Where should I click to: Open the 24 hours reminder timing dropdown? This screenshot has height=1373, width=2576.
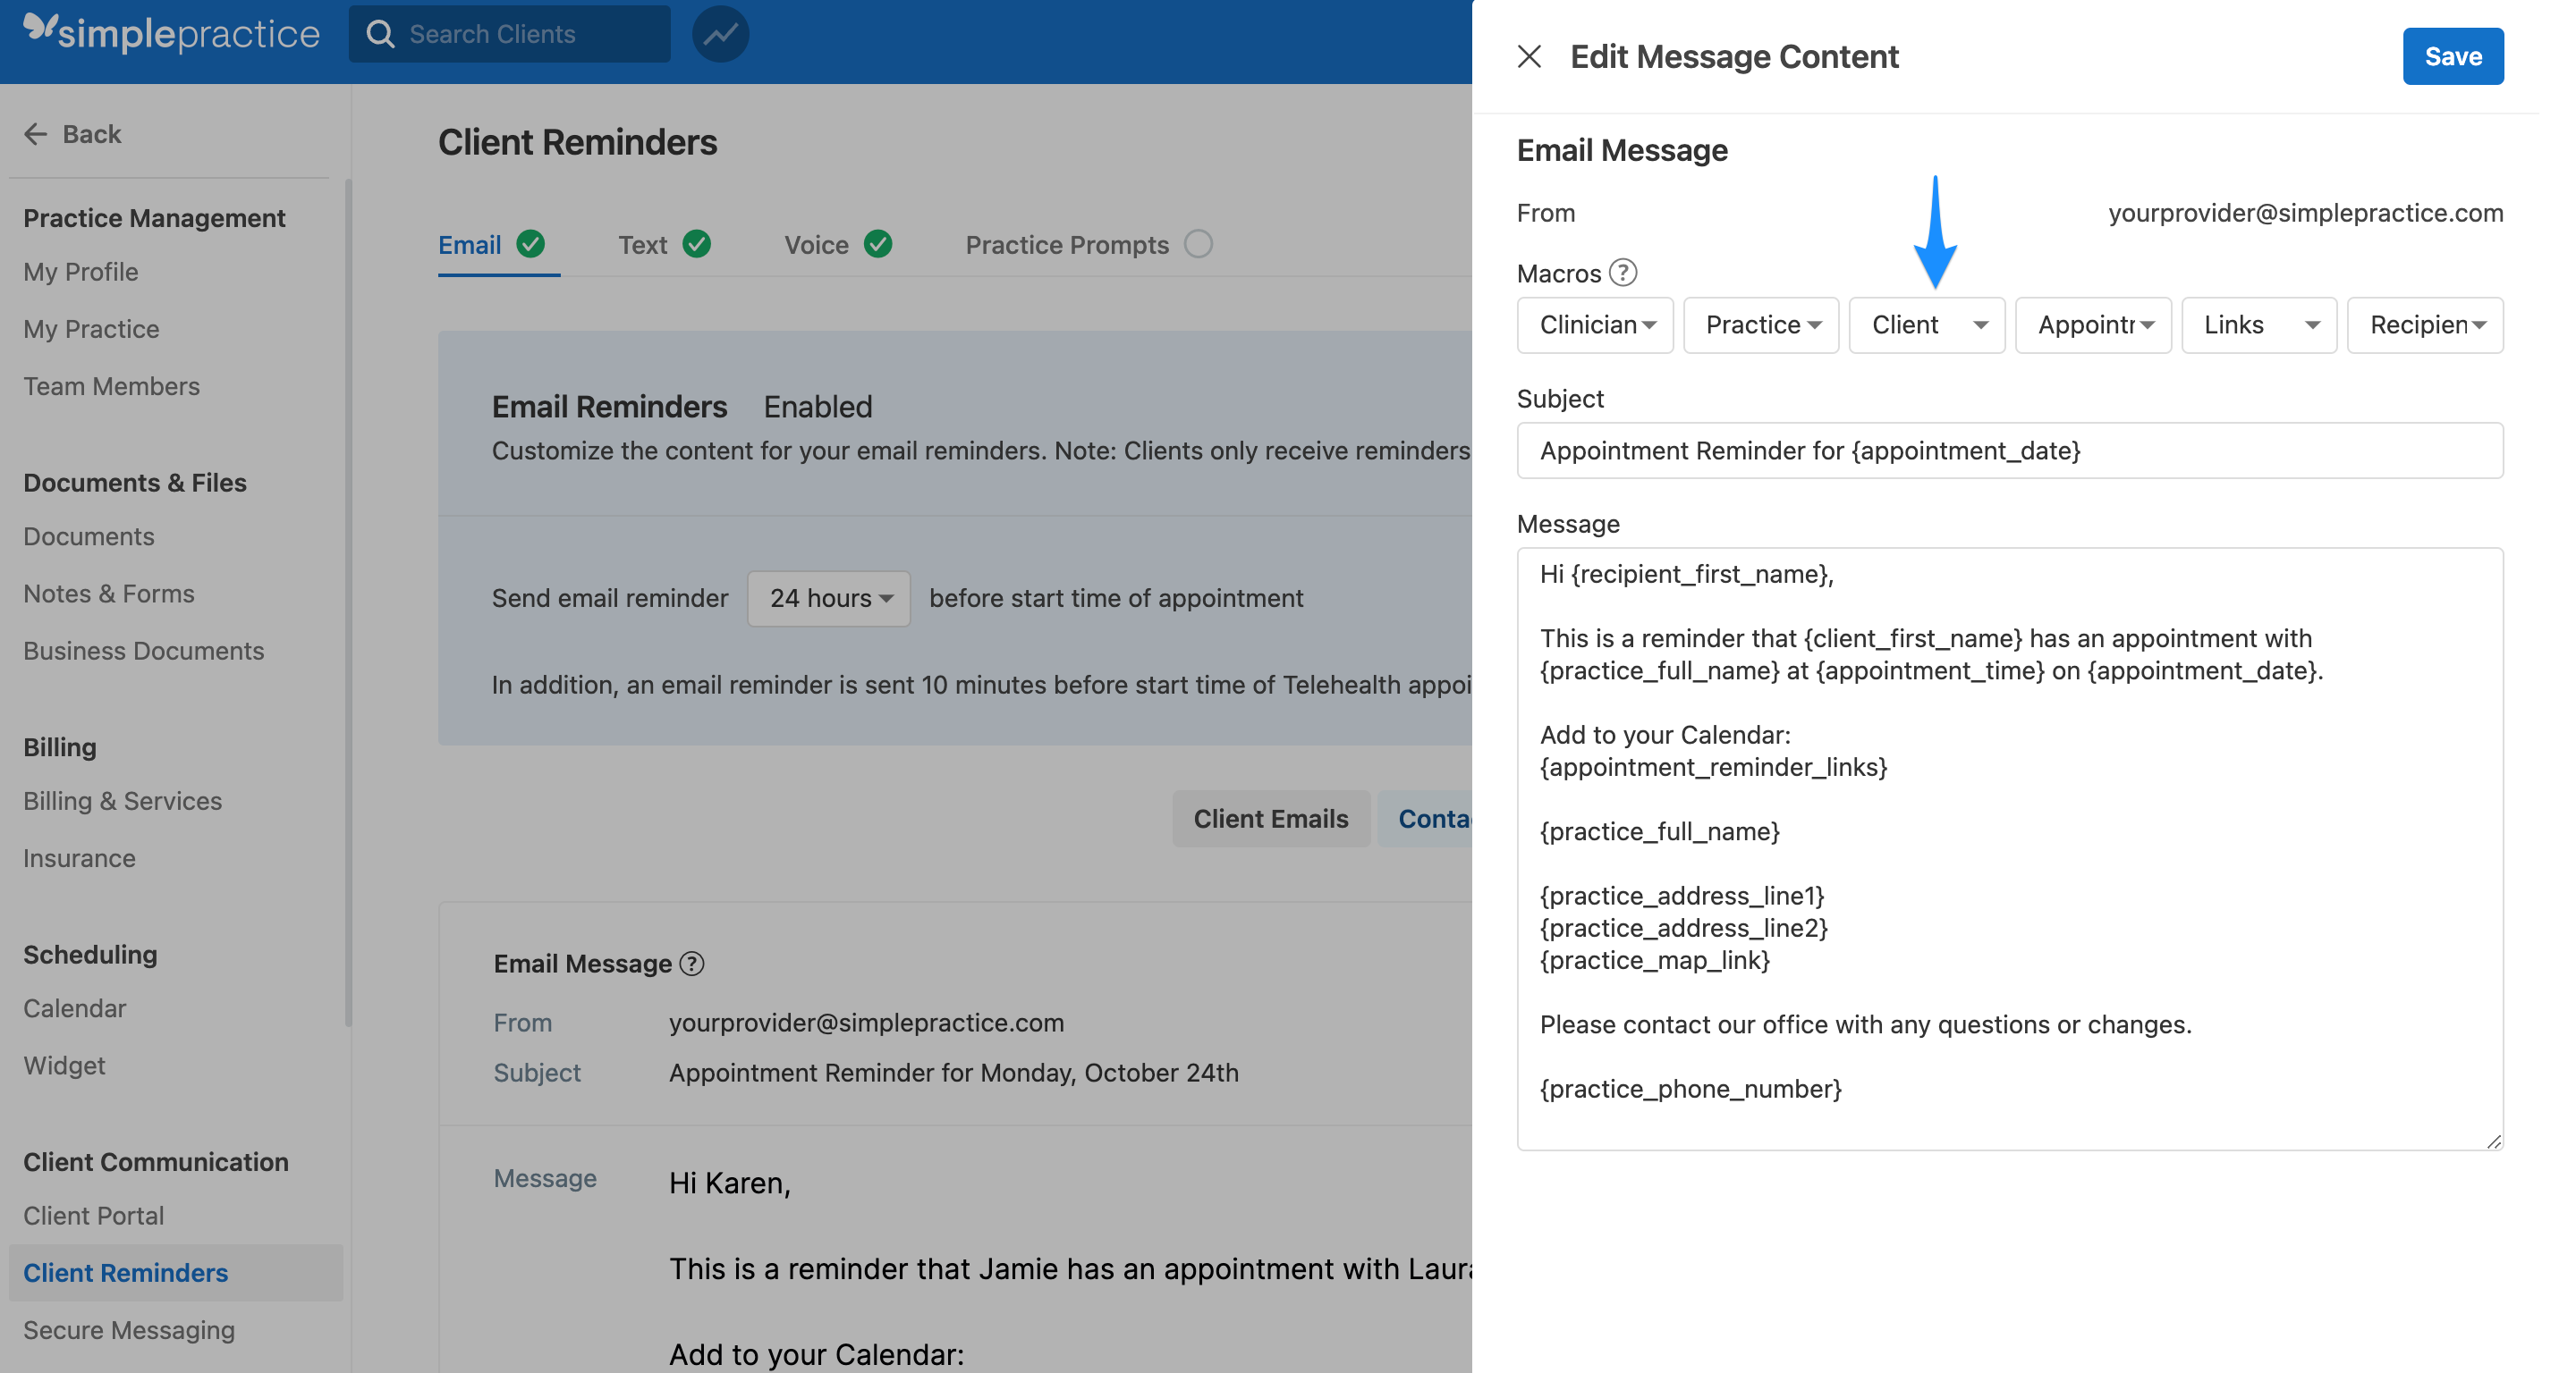[x=828, y=598]
